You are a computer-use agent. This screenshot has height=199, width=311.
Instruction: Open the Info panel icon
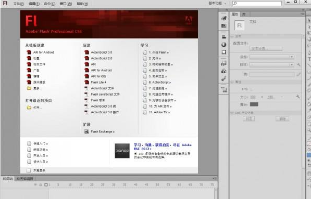click(x=223, y=45)
